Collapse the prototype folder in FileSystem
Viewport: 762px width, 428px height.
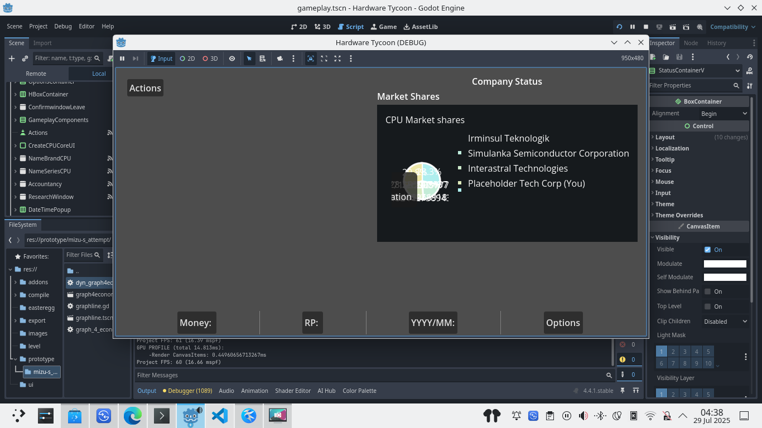(x=16, y=359)
